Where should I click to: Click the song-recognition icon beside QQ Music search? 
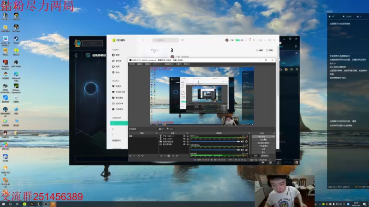pos(182,40)
